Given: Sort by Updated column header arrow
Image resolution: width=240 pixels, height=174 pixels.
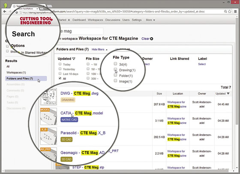Looking at the screenshot, I should (228, 93).
